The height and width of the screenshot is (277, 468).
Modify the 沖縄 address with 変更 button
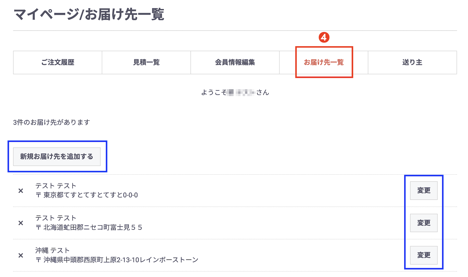pos(424,255)
